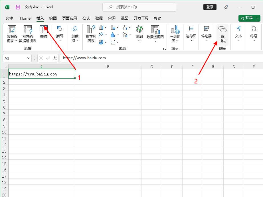Select column B header
The width and height of the screenshot is (263, 197).
[x=108, y=67]
